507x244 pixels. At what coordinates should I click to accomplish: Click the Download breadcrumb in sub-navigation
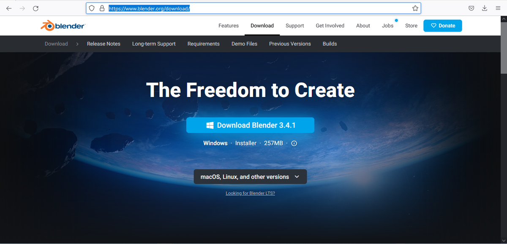pyautogui.click(x=56, y=44)
